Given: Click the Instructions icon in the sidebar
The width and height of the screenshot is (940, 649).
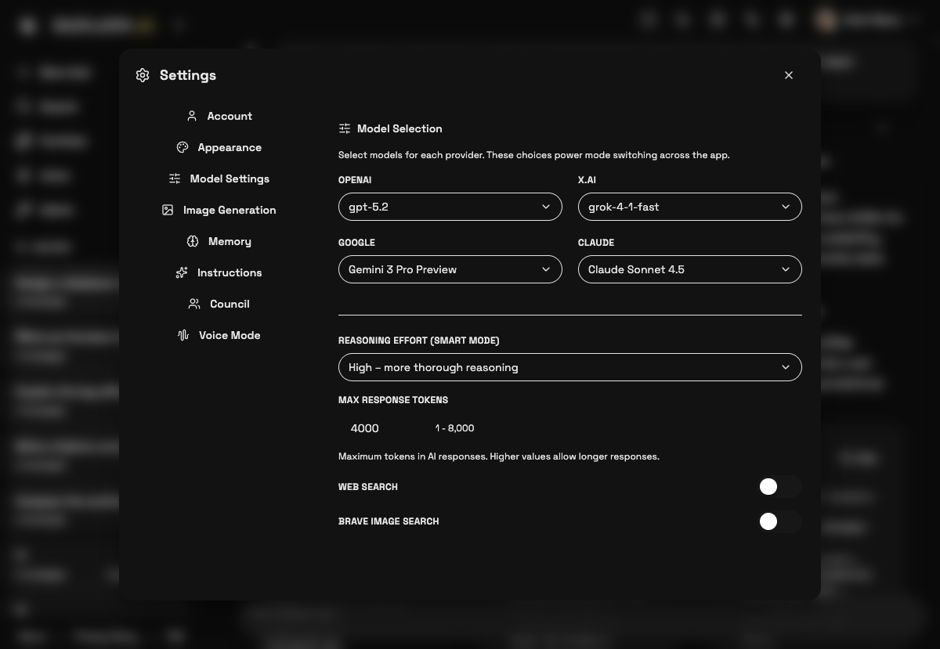Looking at the screenshot, I should click(x=182, y=272).
